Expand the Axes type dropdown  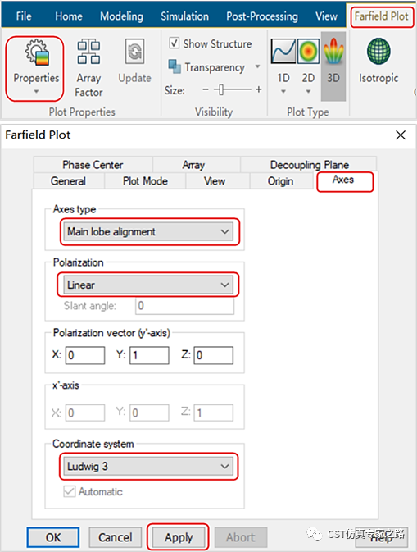pyautogui.click(x=150, y=231)
